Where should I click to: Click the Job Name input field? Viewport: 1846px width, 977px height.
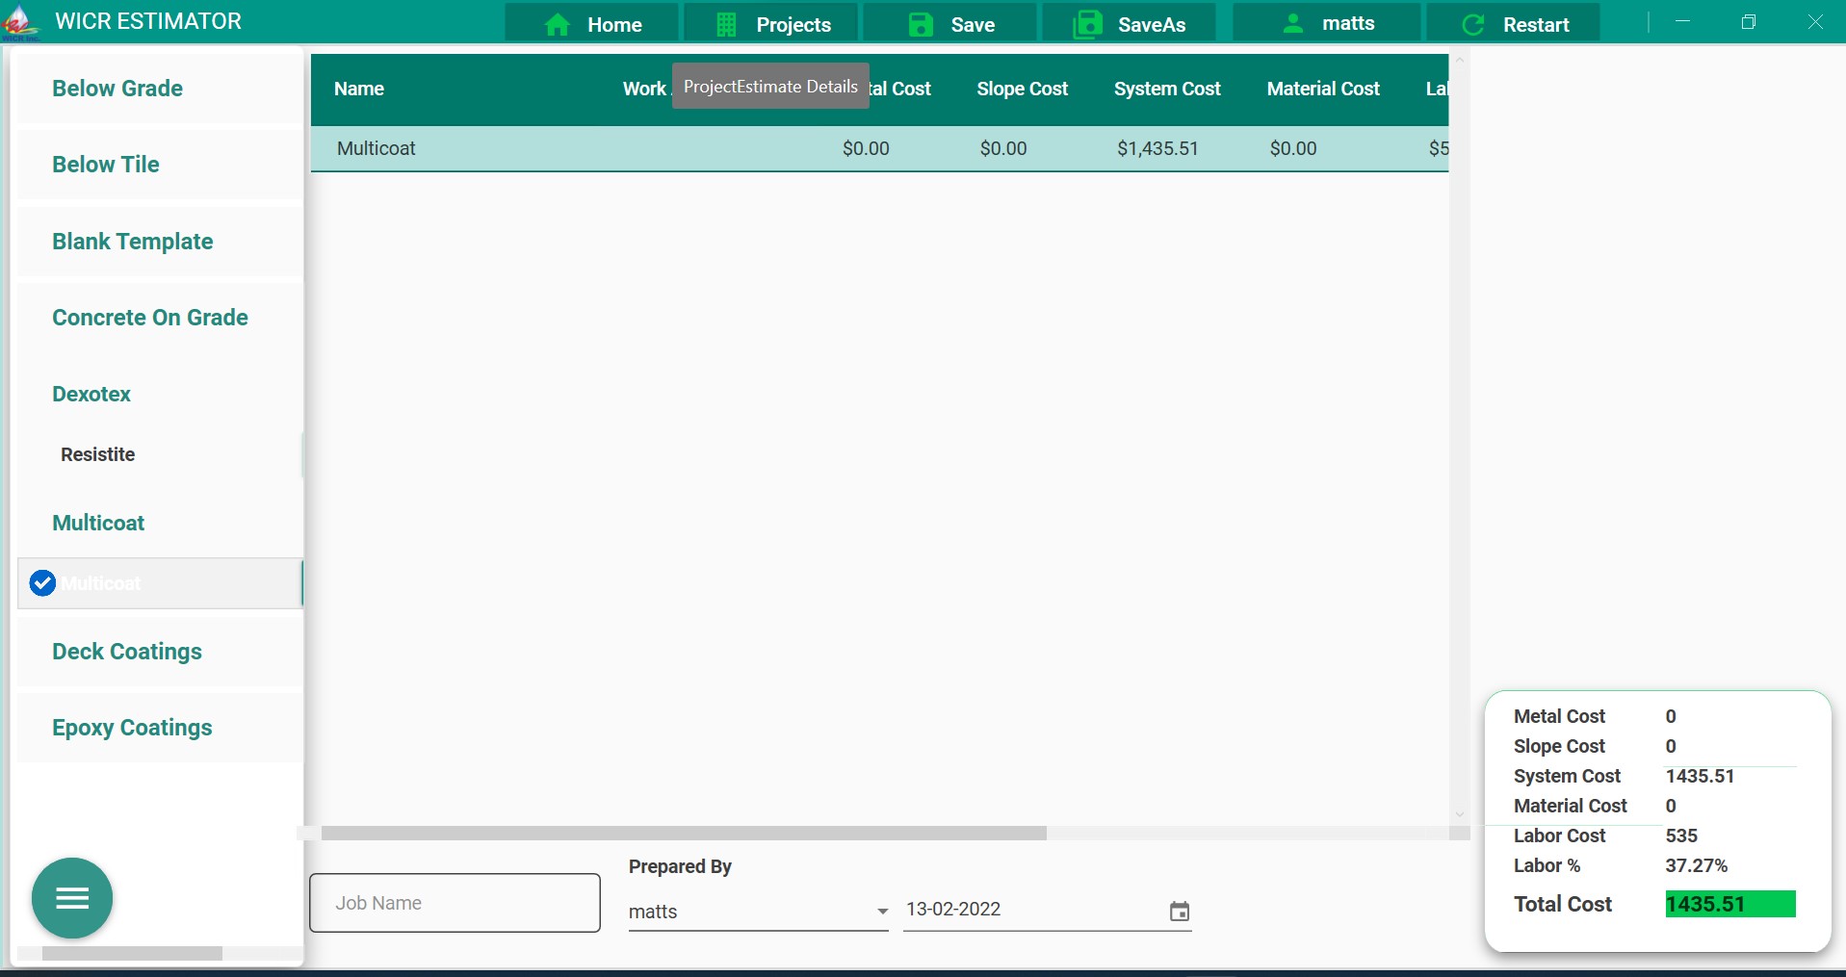[455, 903]
